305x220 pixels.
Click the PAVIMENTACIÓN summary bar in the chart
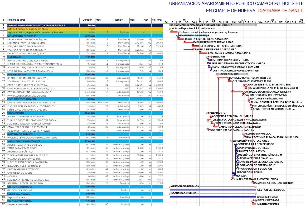point(232,74)
